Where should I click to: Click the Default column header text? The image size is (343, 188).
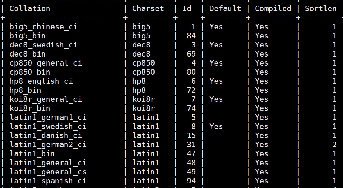(x=225, y=8)
